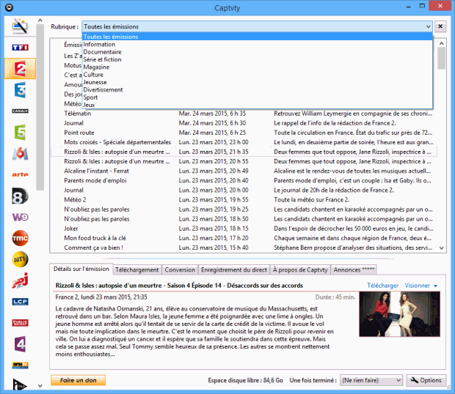Select the iTélé channel icon at bottom
The height and width of the screenshot is (394, 455).
pyautogui.click(x=20, y=384)
